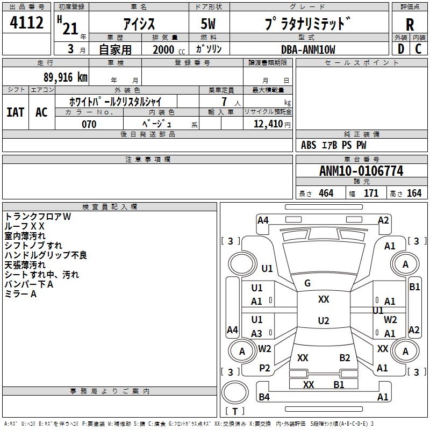Click the interior grade C cell
Screen dimensions: 430x430
(x=418, y=49)
